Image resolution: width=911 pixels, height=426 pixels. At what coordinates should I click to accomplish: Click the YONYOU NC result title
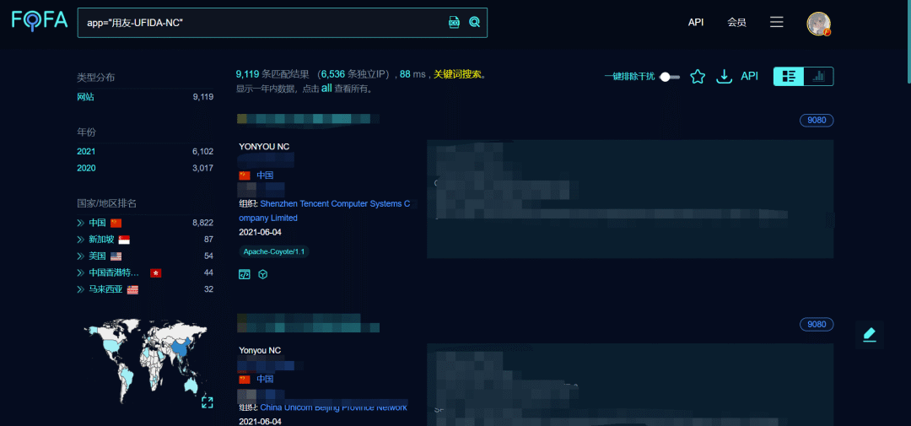pos(264,147)
